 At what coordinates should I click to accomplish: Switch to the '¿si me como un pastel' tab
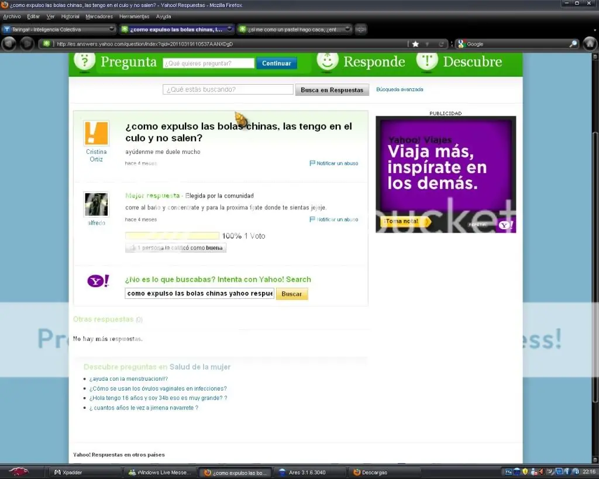(294, 29)
